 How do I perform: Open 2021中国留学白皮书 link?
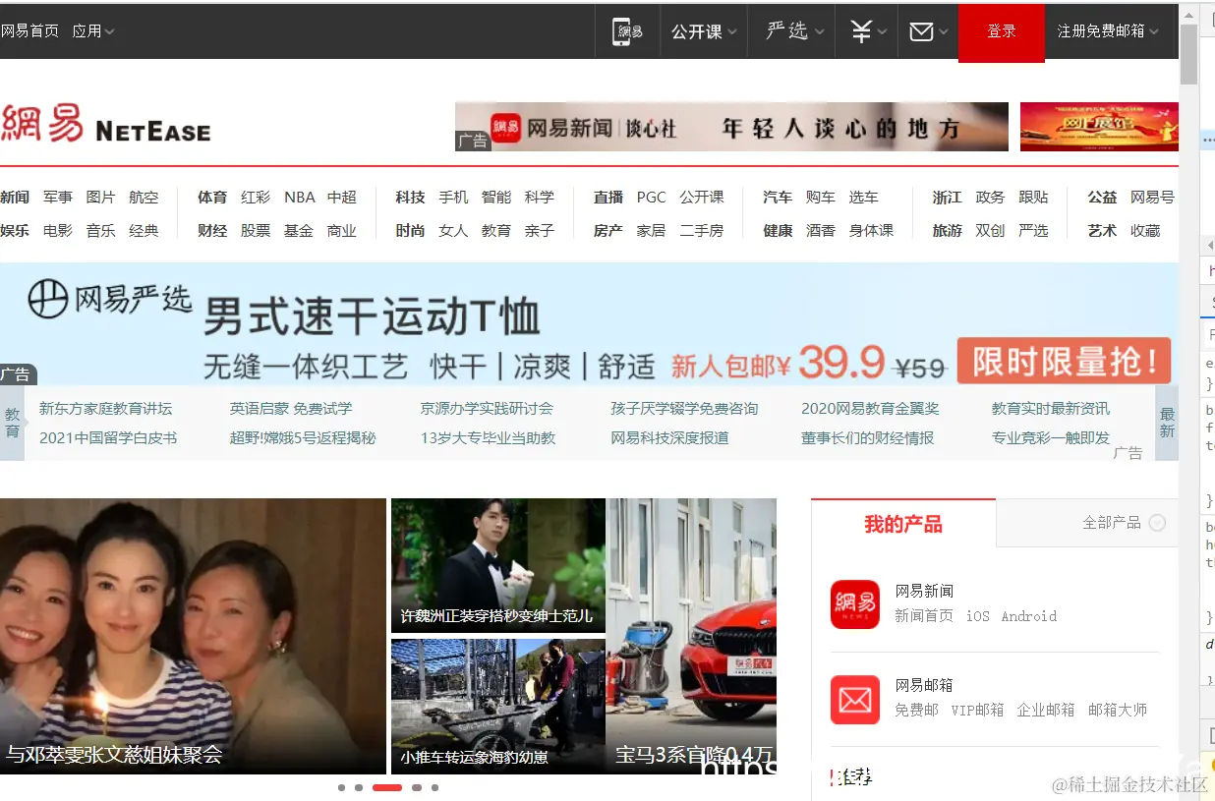[x=108, y=438]
